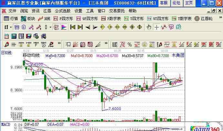This screenshot has height=131, width=223.
Task: Click the 7.6000 low price annotation
Action: (x=115, y=109)
